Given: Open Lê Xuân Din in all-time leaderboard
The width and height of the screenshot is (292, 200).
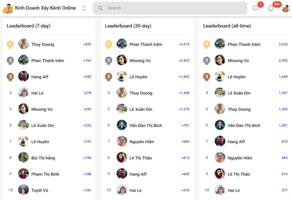Looking at the screenshot, I should [x=239, y=93].
